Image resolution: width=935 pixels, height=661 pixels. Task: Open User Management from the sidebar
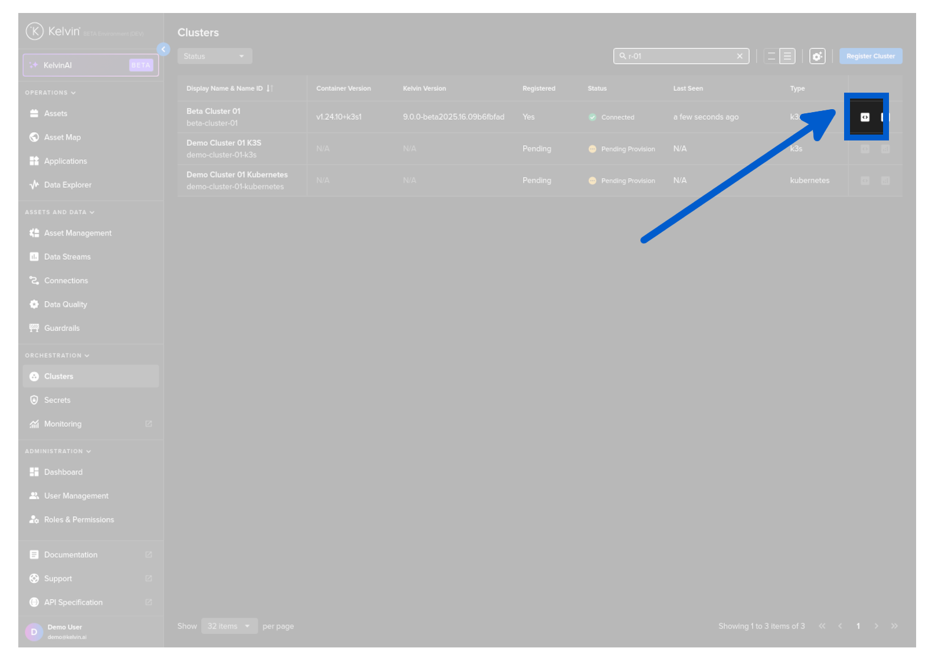76,496
